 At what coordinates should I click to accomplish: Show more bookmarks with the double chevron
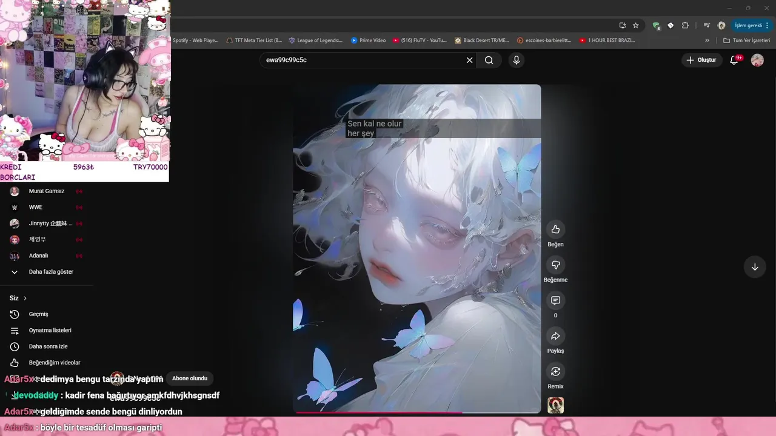[x=707, y=41]
